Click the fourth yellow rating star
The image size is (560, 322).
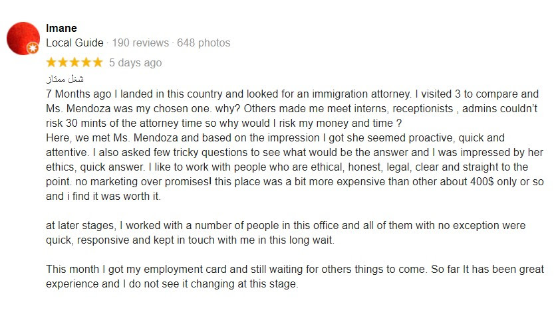pyautogui.click(x=86, y=62)
